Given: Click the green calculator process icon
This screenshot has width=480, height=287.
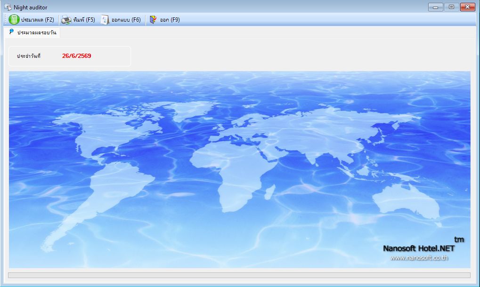Looking at the screenshot, I should point(14,20).
